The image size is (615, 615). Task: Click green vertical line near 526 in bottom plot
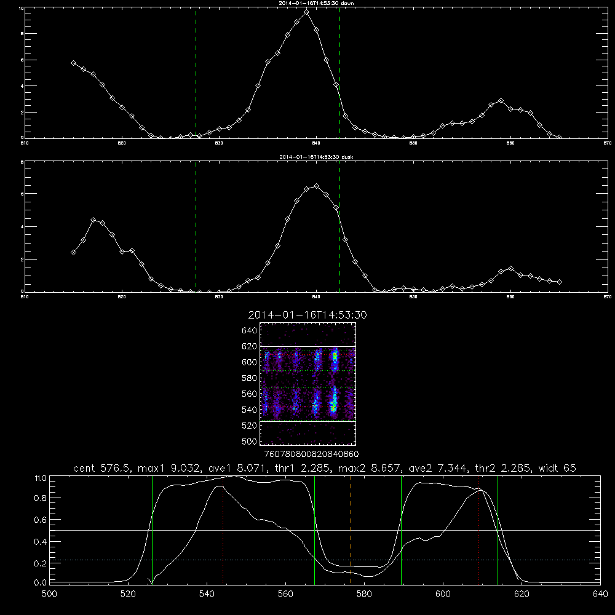(x=152, y=530)
